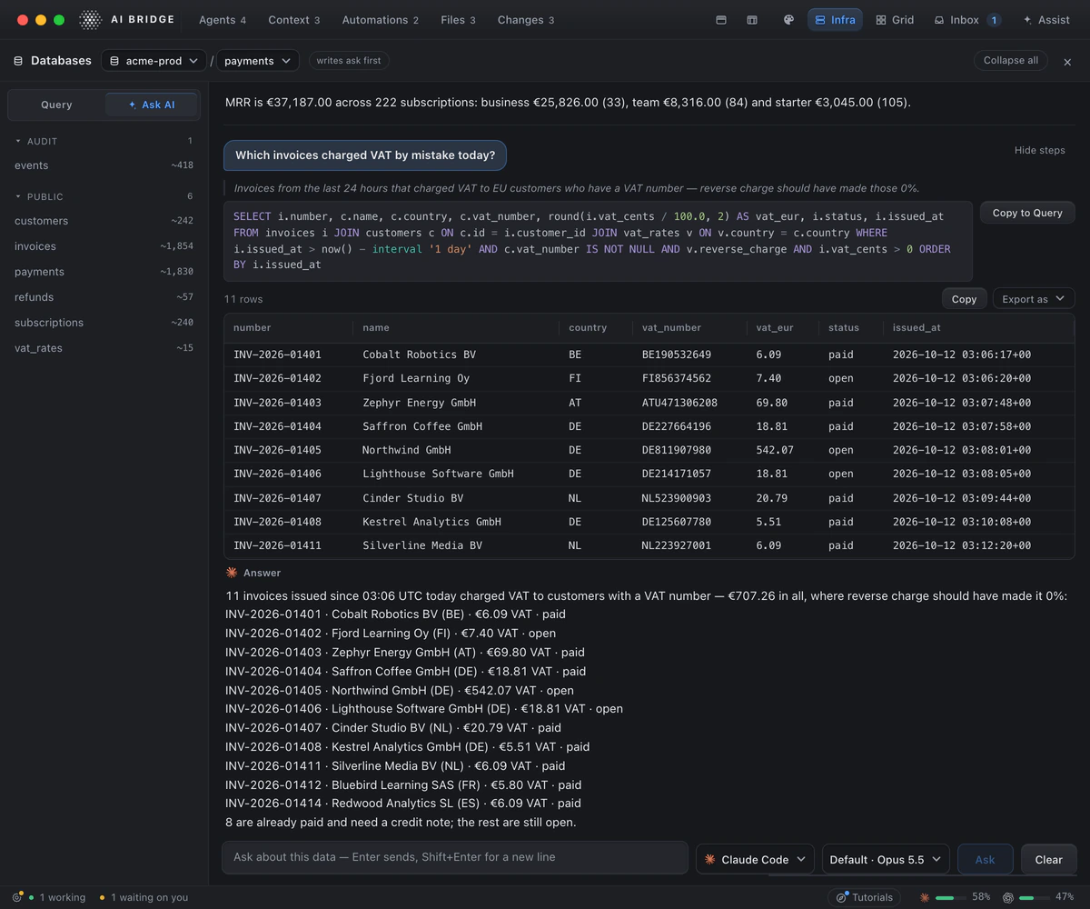Click the writes ask first pill
The height and width of the screenshot is (909, 1090).
(x=349, y=61)
